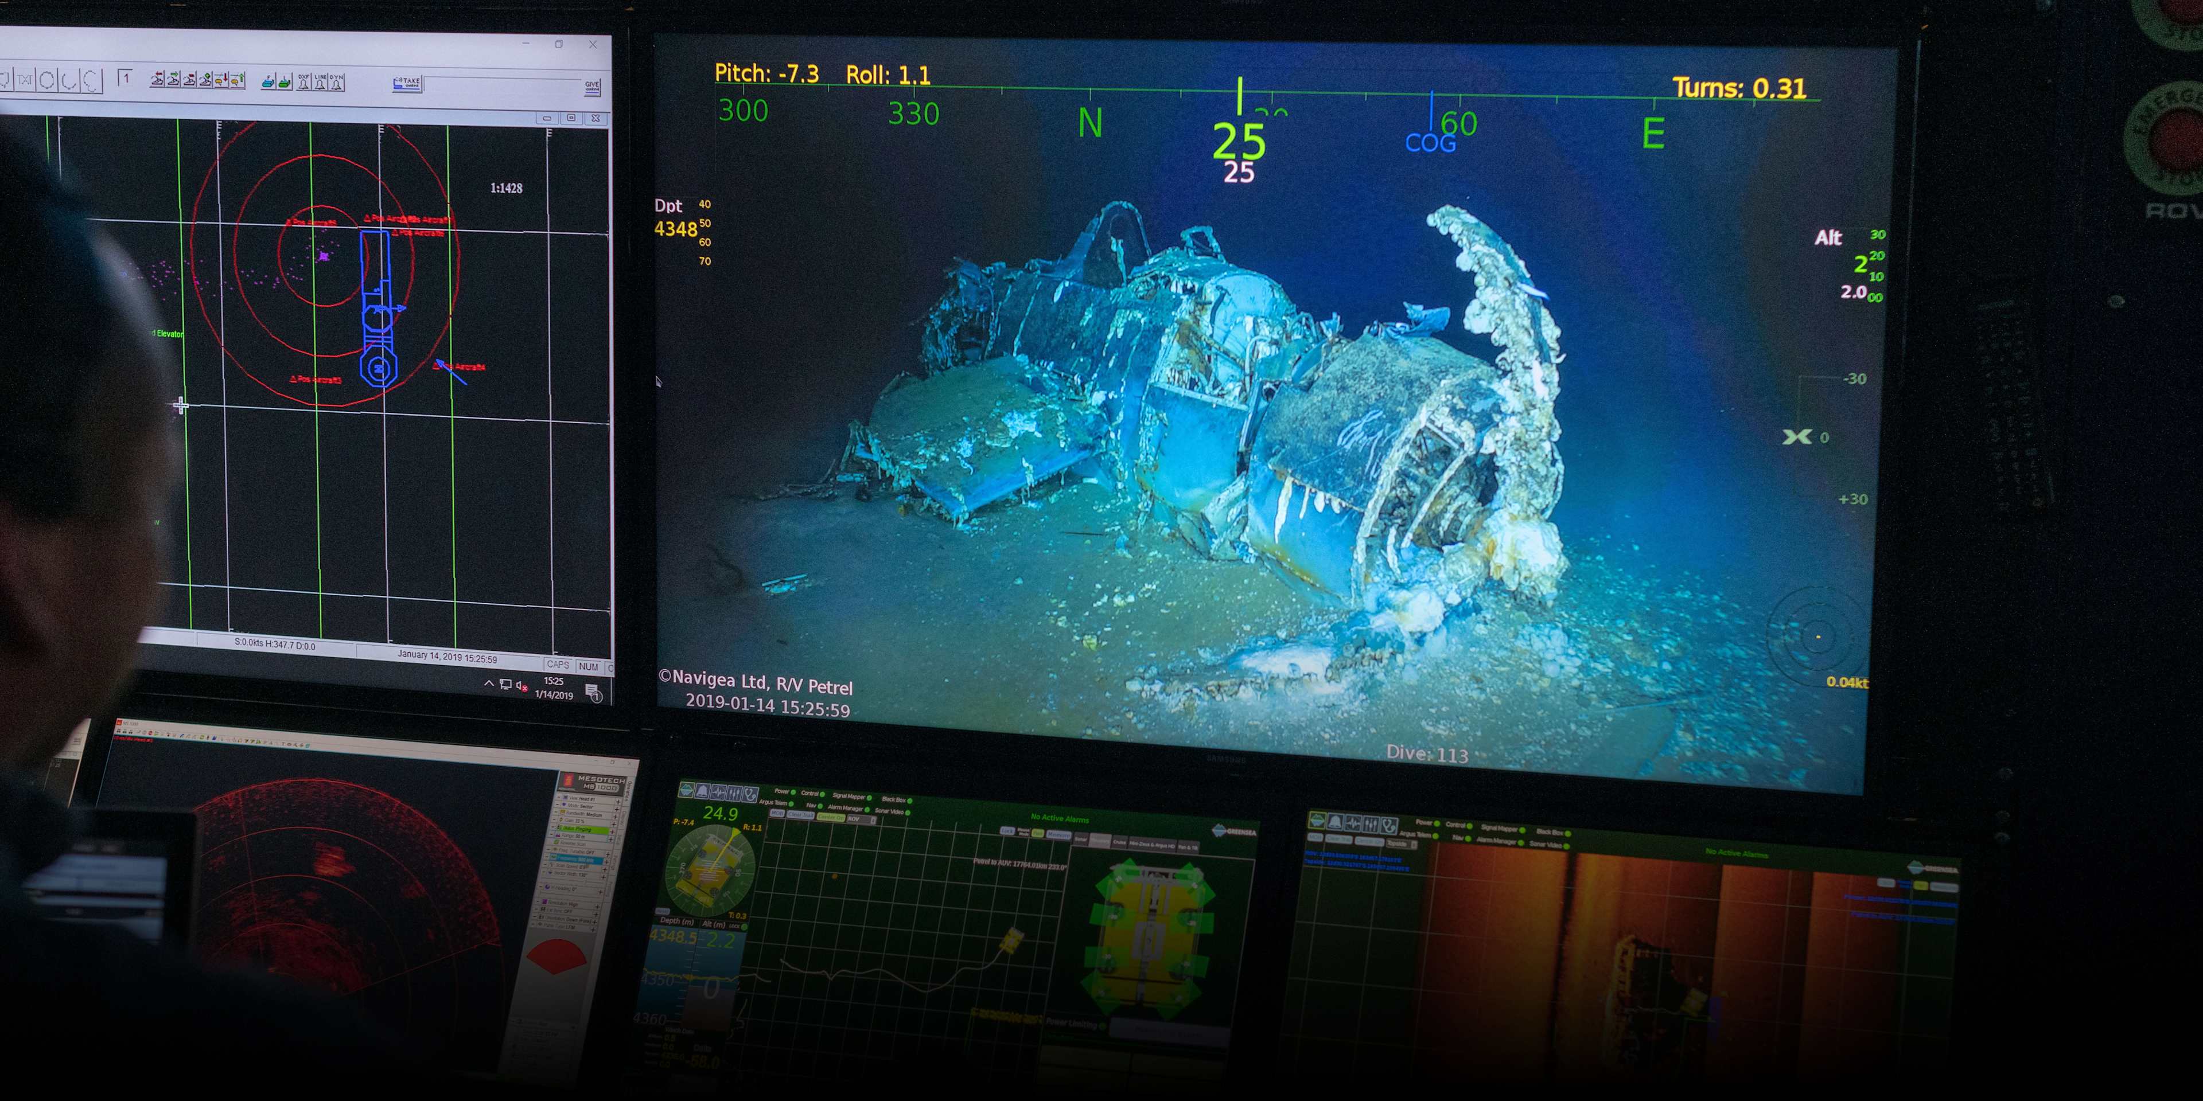Click the Greensea home logo icon, right screen
Viewport: 2203px width, 1101px height.
[x=1317, y=821]
